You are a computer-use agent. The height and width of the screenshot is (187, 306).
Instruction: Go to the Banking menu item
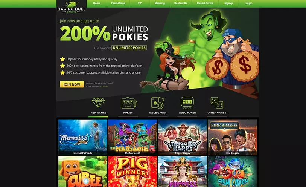(160, 3)
